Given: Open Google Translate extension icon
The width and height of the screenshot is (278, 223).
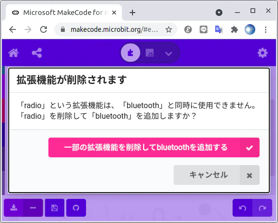Looking at the screenshot, I should pyautogui.click(x=219, y=29).
